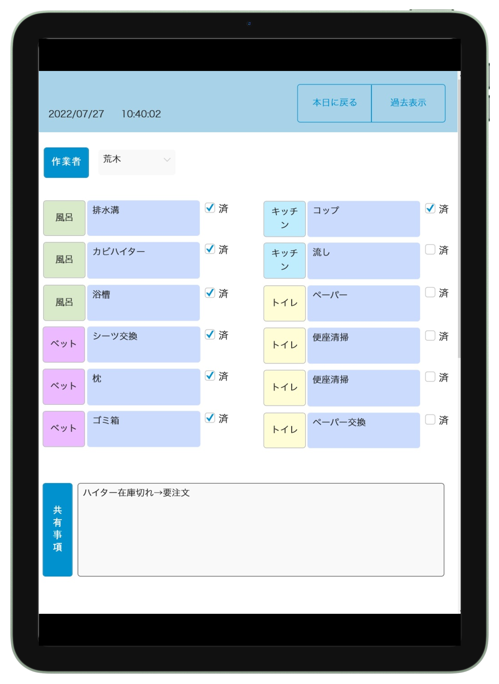Click the blue 共有事項 vertical label
The height and width of the screenshot is (684, 499).
[x=57, y=529]
